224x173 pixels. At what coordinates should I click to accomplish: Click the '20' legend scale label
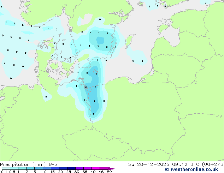(x=60, y=172)
